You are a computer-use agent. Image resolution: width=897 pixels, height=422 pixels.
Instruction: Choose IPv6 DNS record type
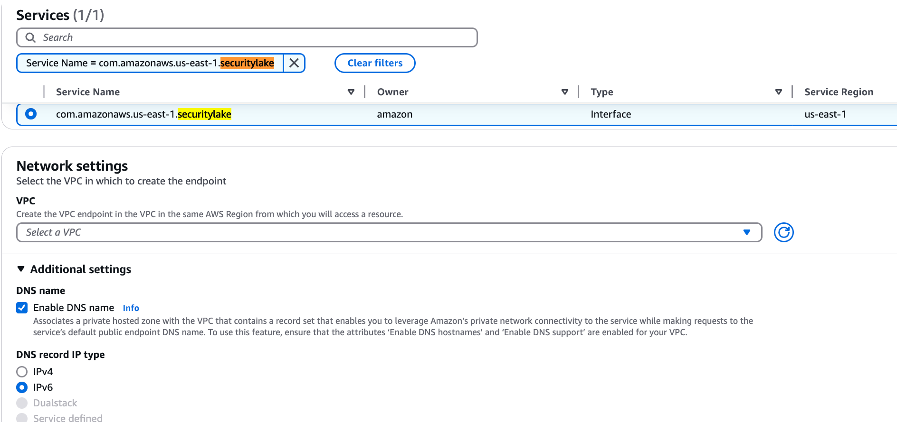tap(22, 387)
